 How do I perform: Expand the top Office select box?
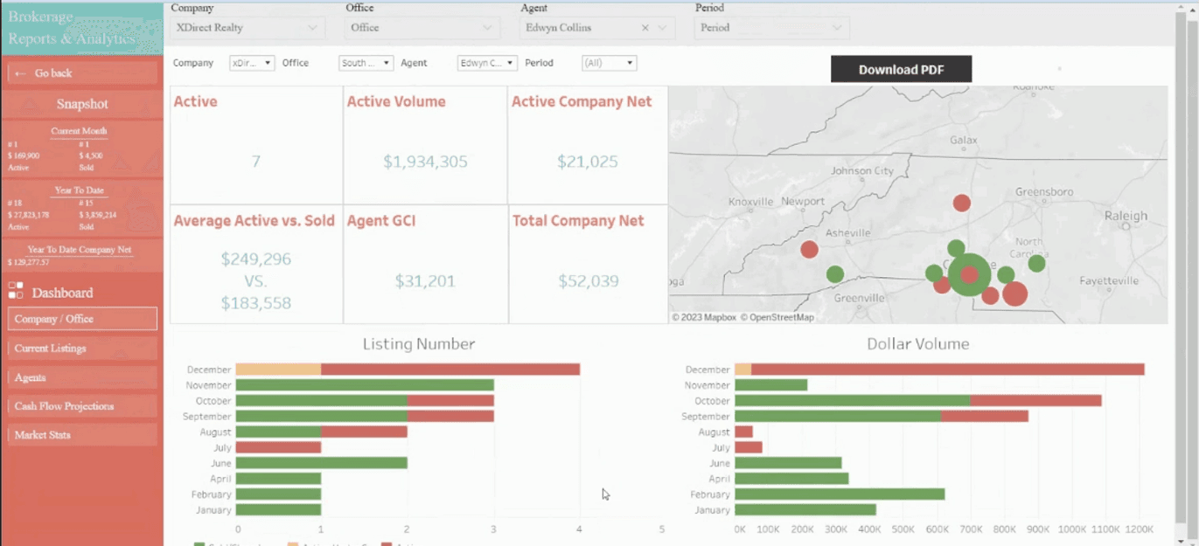422,28
